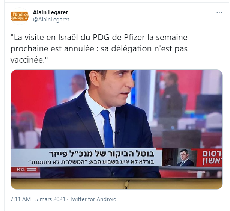Image resolution: width=230 pixels, height=211 pixels.
Task: Click the orange l'Endroit profile avatar
Action: [20, 16]
